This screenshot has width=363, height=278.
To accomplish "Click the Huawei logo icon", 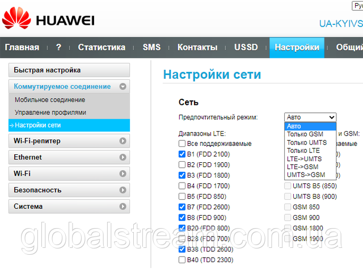I will [17, 21].
